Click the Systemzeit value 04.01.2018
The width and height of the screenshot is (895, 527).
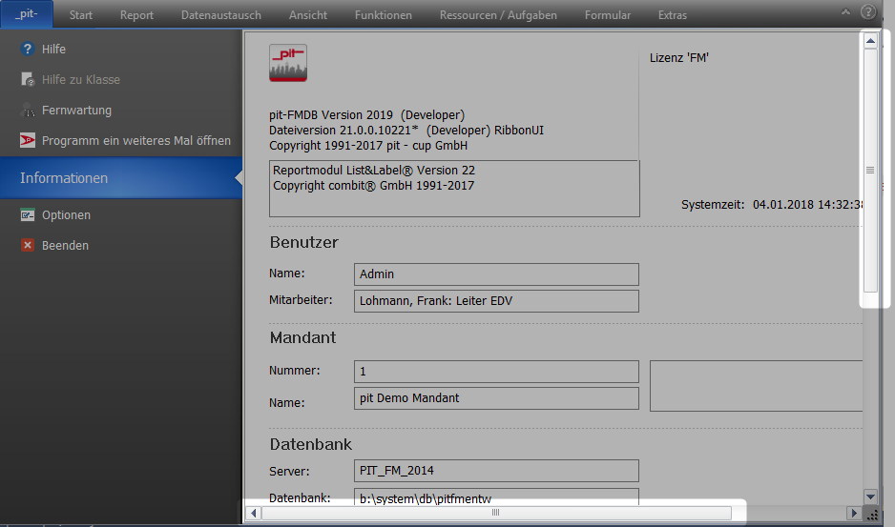(x=807, y=205)
